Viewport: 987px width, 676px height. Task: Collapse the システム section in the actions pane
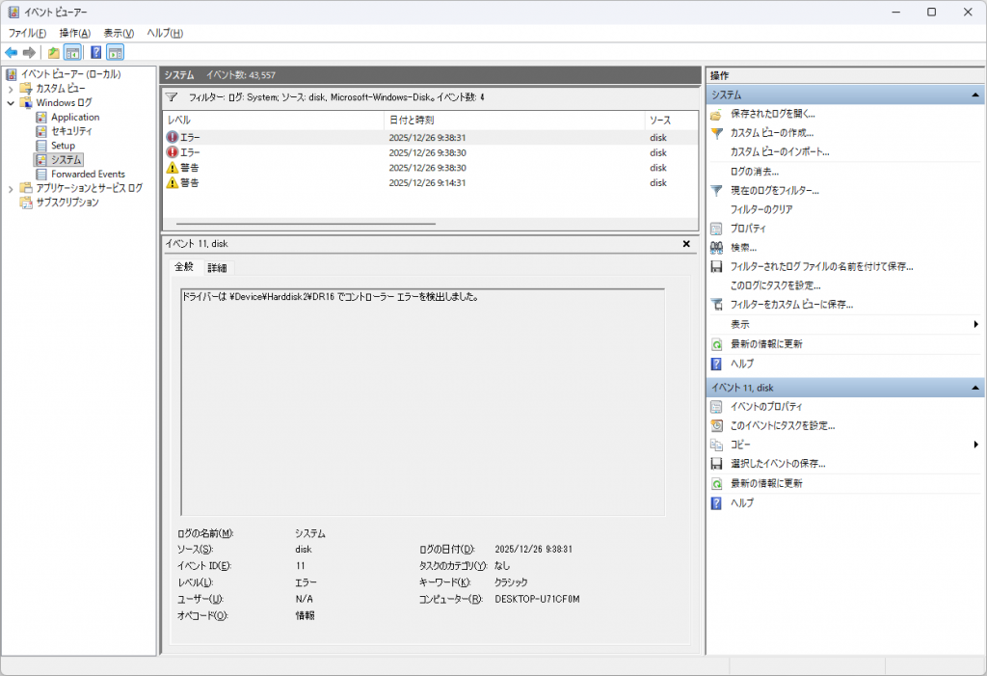(x=976, y=95)
